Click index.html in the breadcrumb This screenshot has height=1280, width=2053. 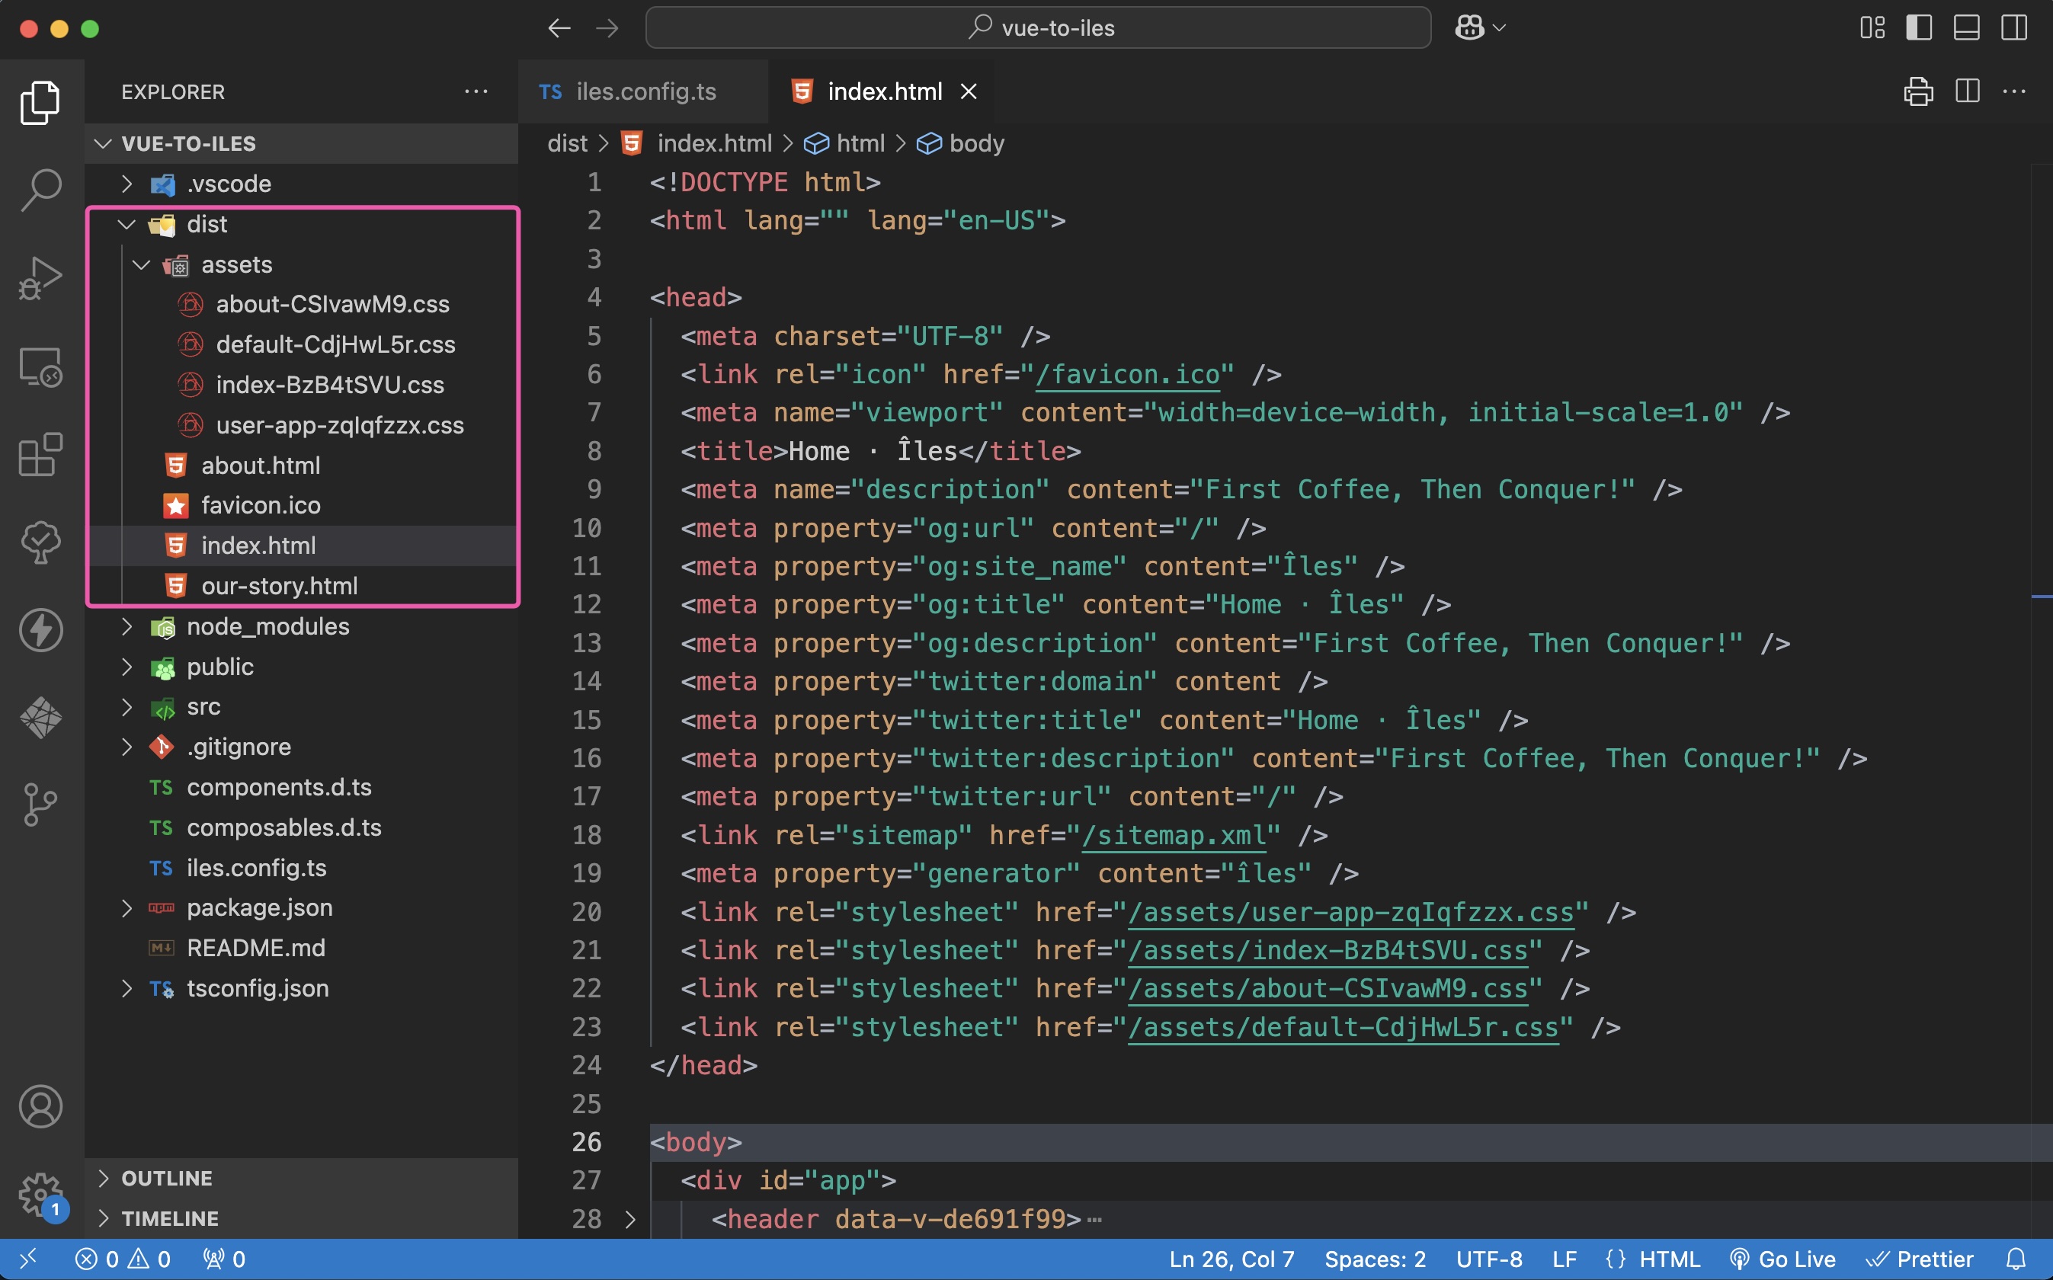tap(715, 144)
